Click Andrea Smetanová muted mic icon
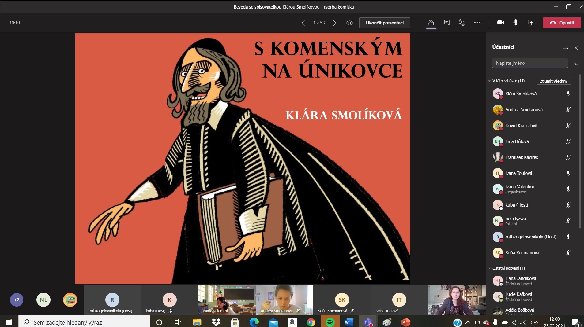This screenshot has width=584, height=327. pos(568,109)
